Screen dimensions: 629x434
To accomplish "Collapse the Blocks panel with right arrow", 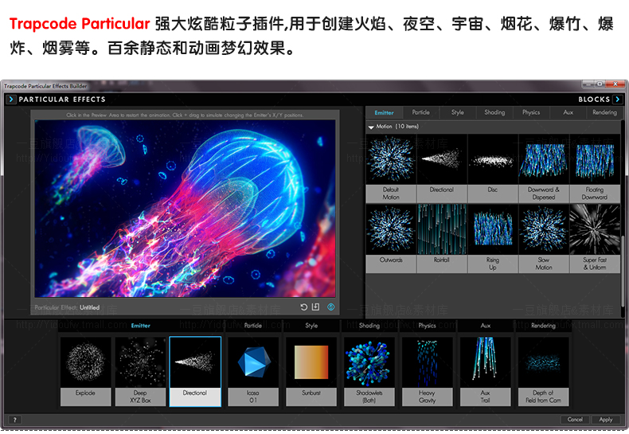I will coord(618,100).
